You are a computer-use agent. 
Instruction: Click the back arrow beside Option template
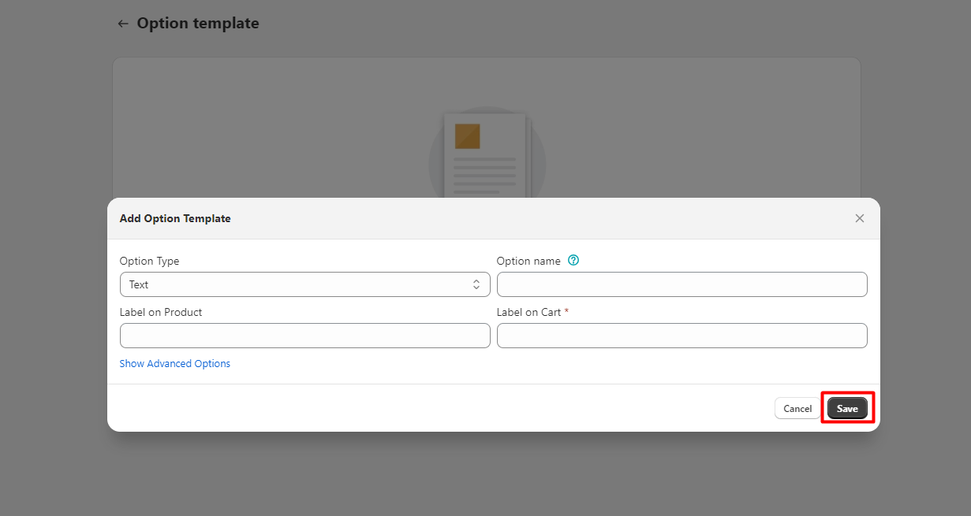(122, 24)
